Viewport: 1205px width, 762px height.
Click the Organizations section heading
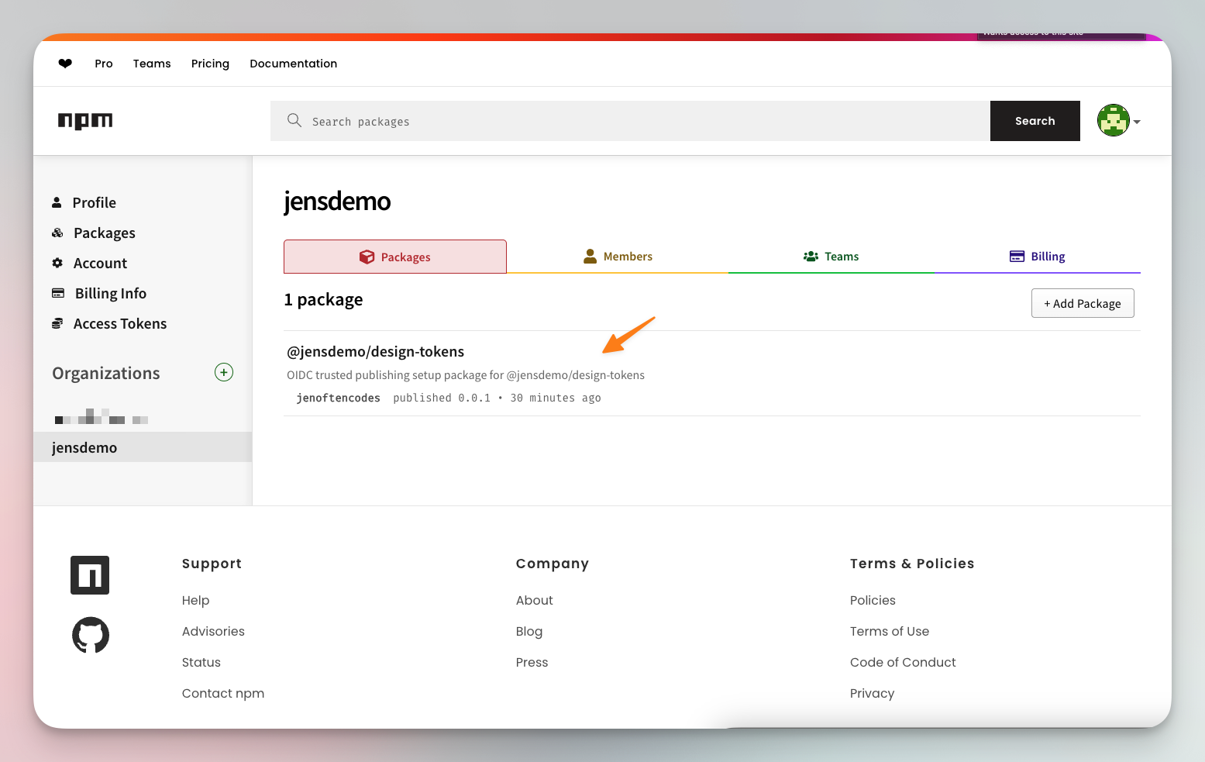106,373
